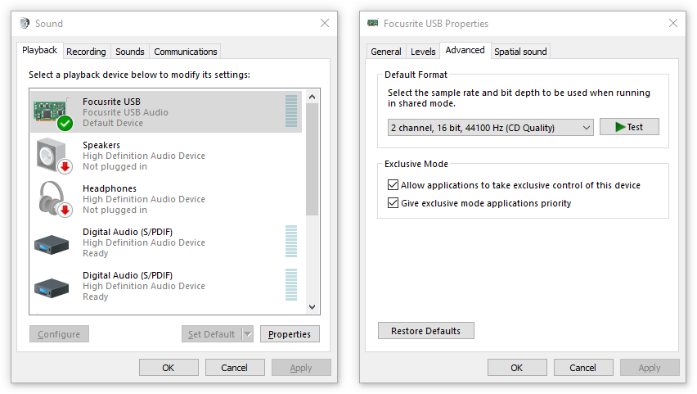Toggle Allow applications to take exclusive control
The width and height of the screenshot is (697, 394).
tap(393, 185)
